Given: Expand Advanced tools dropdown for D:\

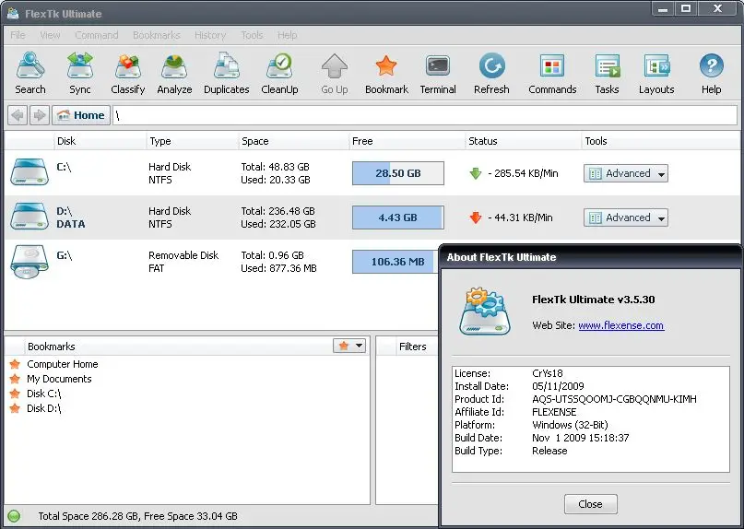Looking at the screenshot, I should (626, 217).
